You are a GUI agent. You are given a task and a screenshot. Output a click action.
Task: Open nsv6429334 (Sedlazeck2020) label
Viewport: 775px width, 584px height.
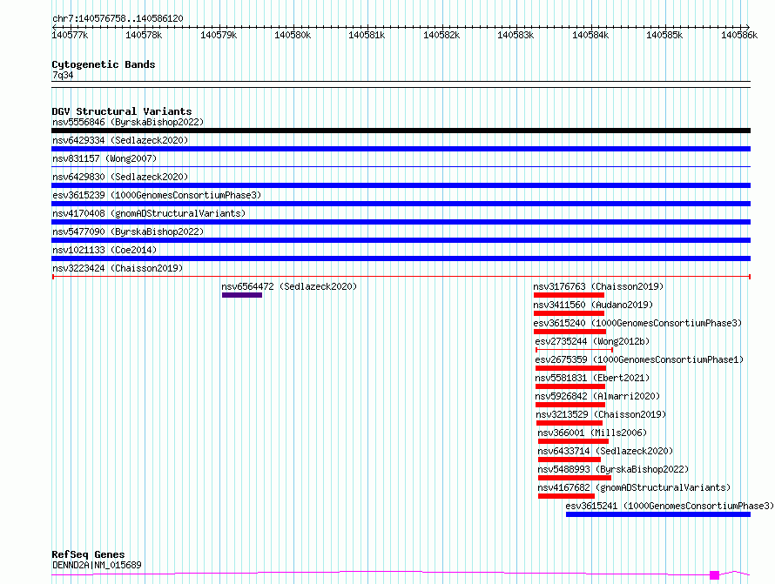pos(120,140)
